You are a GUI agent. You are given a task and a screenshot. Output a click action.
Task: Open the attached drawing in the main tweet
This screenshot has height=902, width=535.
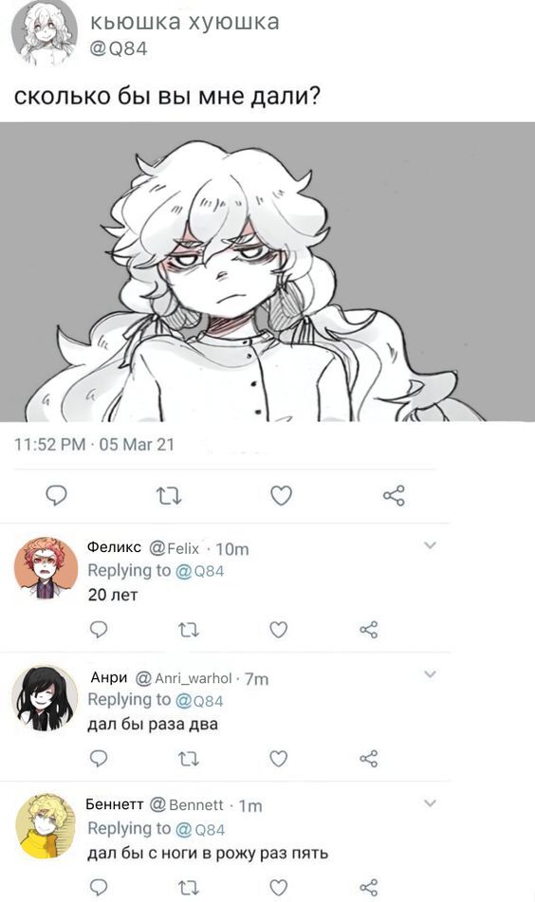click(x=267, y=272)
